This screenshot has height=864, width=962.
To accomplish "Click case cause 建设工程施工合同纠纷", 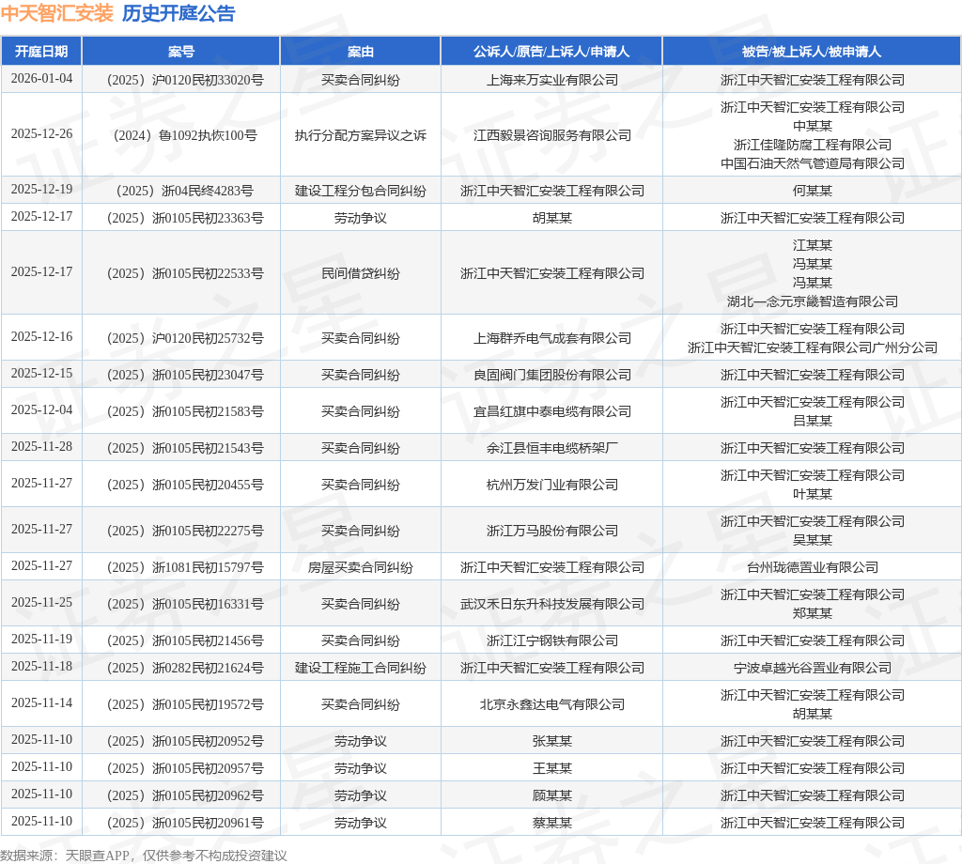I will (x=360, y=668).
